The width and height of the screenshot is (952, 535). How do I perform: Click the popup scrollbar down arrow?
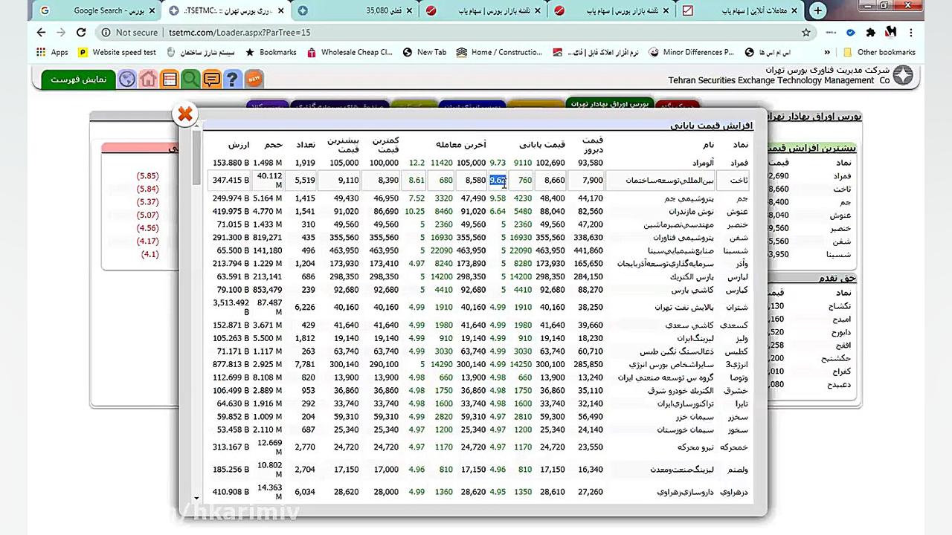[x=196, y=498]
